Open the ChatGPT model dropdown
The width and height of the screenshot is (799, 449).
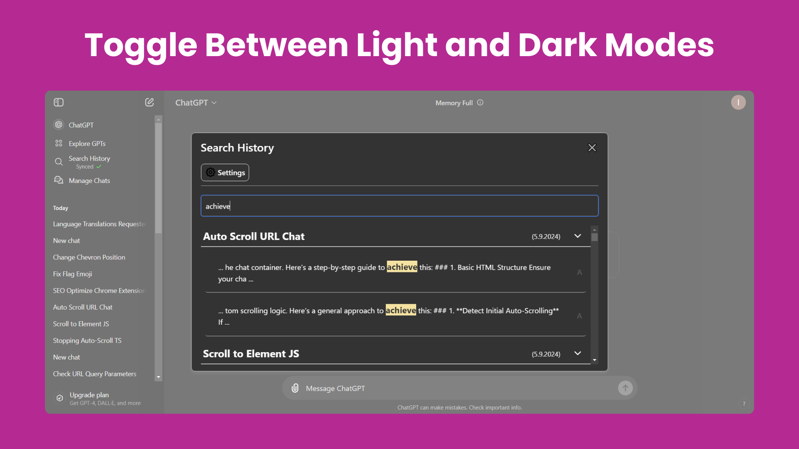pyautogui.click(x=196, y=103)
